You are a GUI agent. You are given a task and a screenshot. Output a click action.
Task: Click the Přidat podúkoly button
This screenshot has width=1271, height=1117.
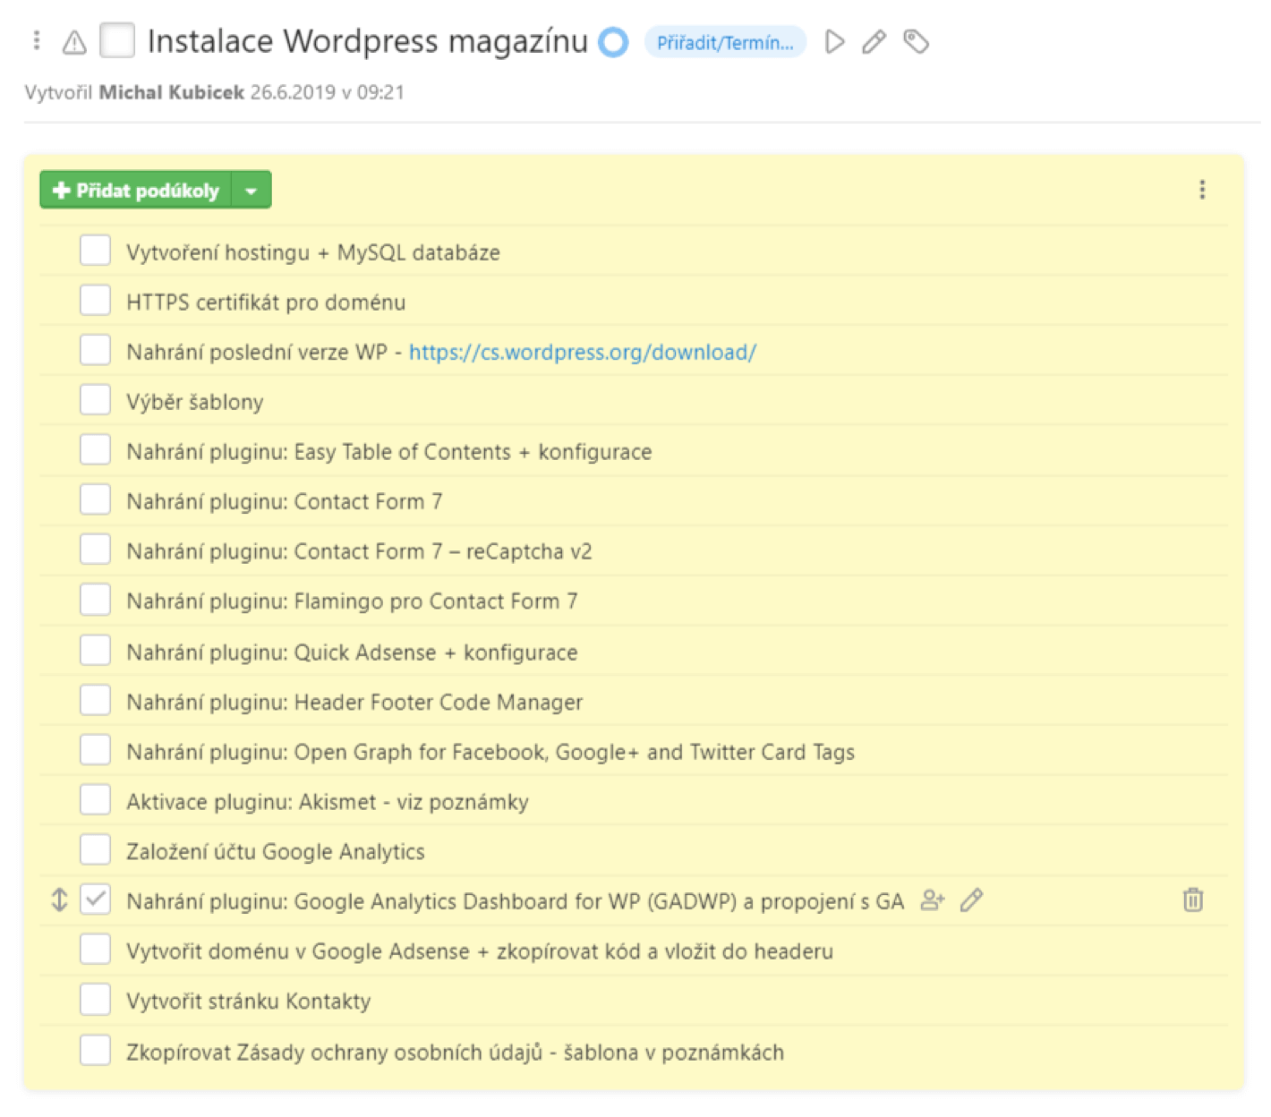pos(136,190)
